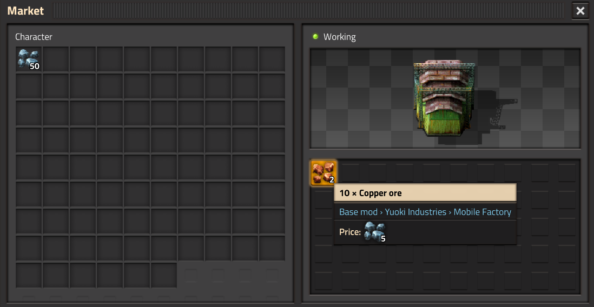Click the ribbed title bar drag handle
The width and height of the screenshot is (594, 307).
pos(308,11)
